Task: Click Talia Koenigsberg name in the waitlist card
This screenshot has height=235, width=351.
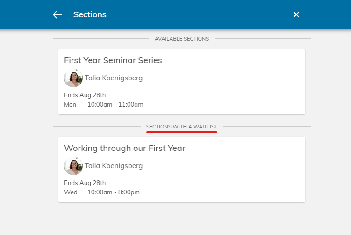Action: tap(114, 166)
